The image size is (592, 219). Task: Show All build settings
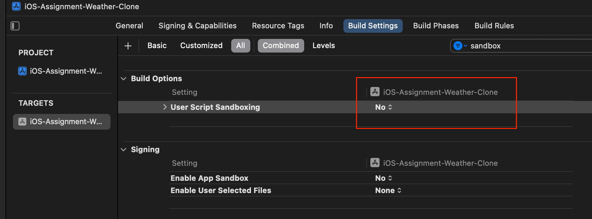(x=240, y=46)
